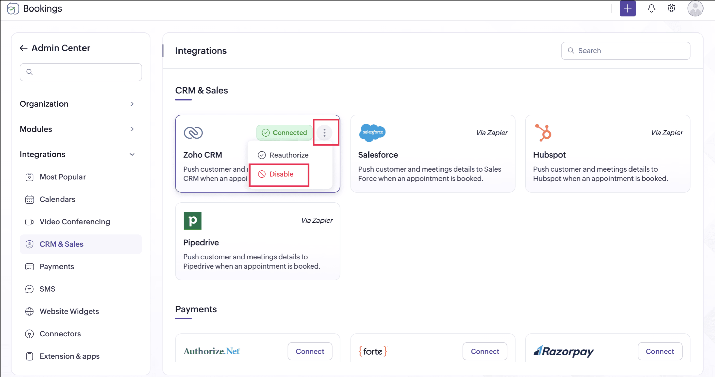Open the settings gear icon
The width and height of the screenshot is (715, 377).
(x=671, y=8)
